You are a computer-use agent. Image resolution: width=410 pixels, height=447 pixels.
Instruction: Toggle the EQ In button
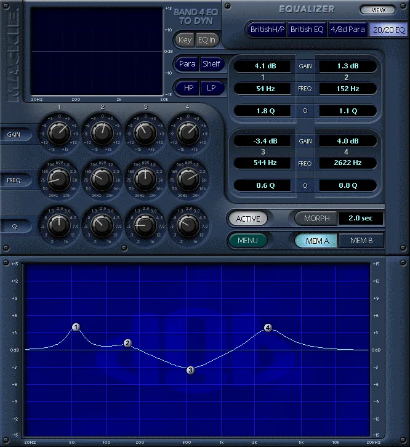[207, 39]
